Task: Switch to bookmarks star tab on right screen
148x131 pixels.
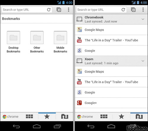Action: [x=121, y=116]
